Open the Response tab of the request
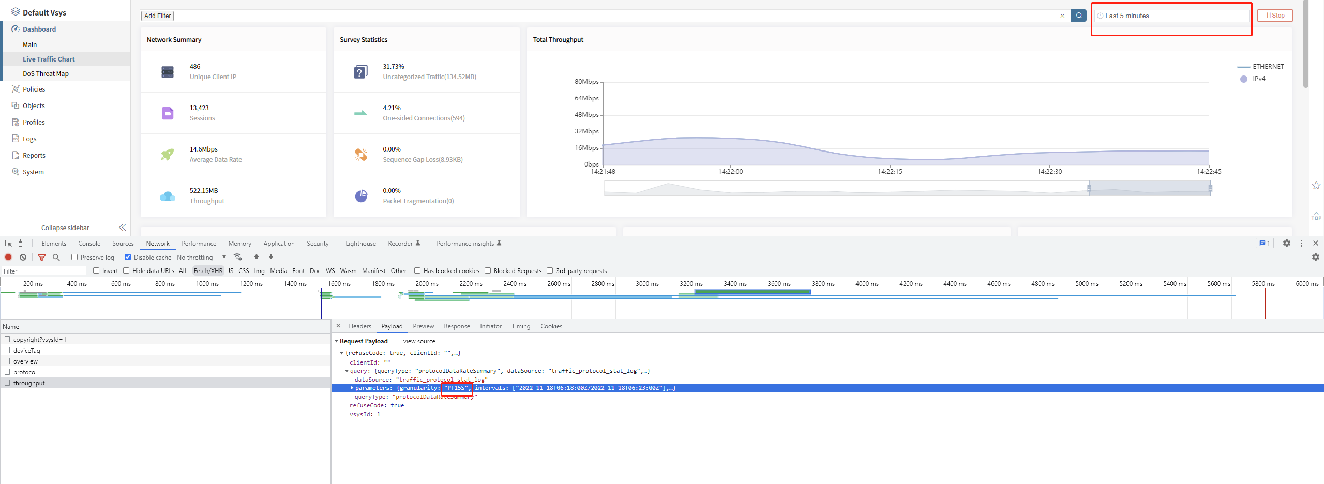1324x484 pixels. tap(457, 326)
